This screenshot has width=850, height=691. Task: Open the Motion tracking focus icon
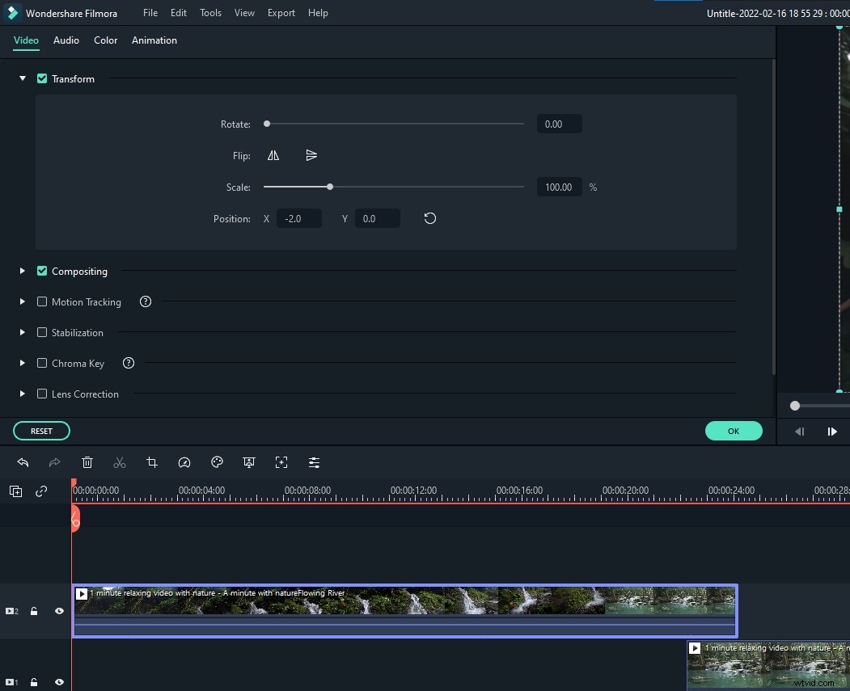281,462
